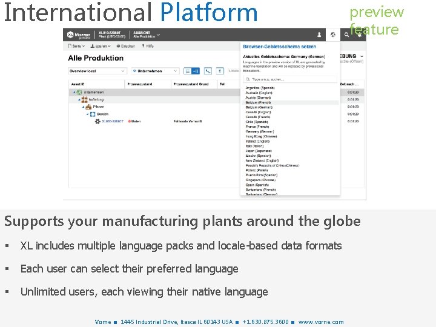Click the factory icon beside Pflanze
Screen dimensions: 436x327
pyautogui.click(x=88, y=107)
